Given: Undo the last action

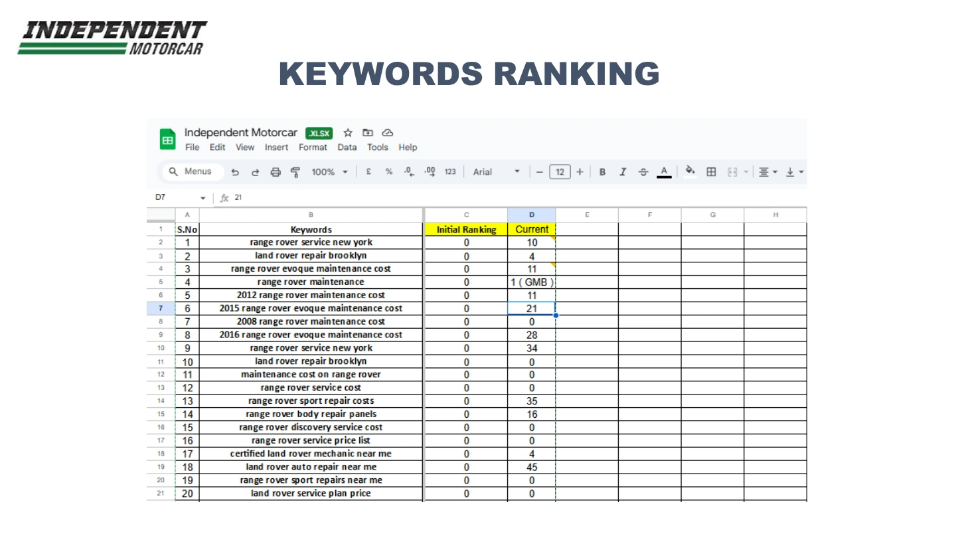Looking at the screenshot, I should tap(235, 172).
